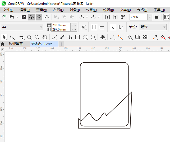Set page orientation to portrait
Viewport: 170px width, 142px height.
pyautogui.click(x=94, y=27)
